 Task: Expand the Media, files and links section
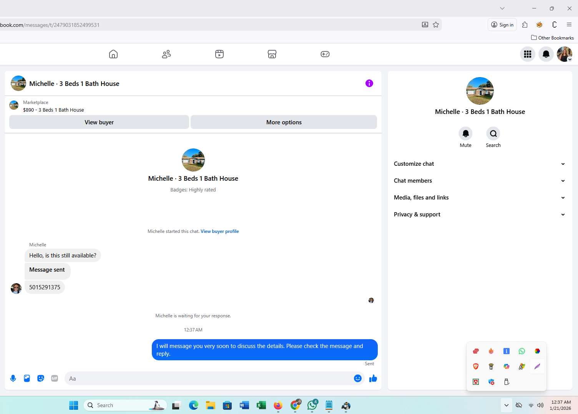[x=480, y=198]
